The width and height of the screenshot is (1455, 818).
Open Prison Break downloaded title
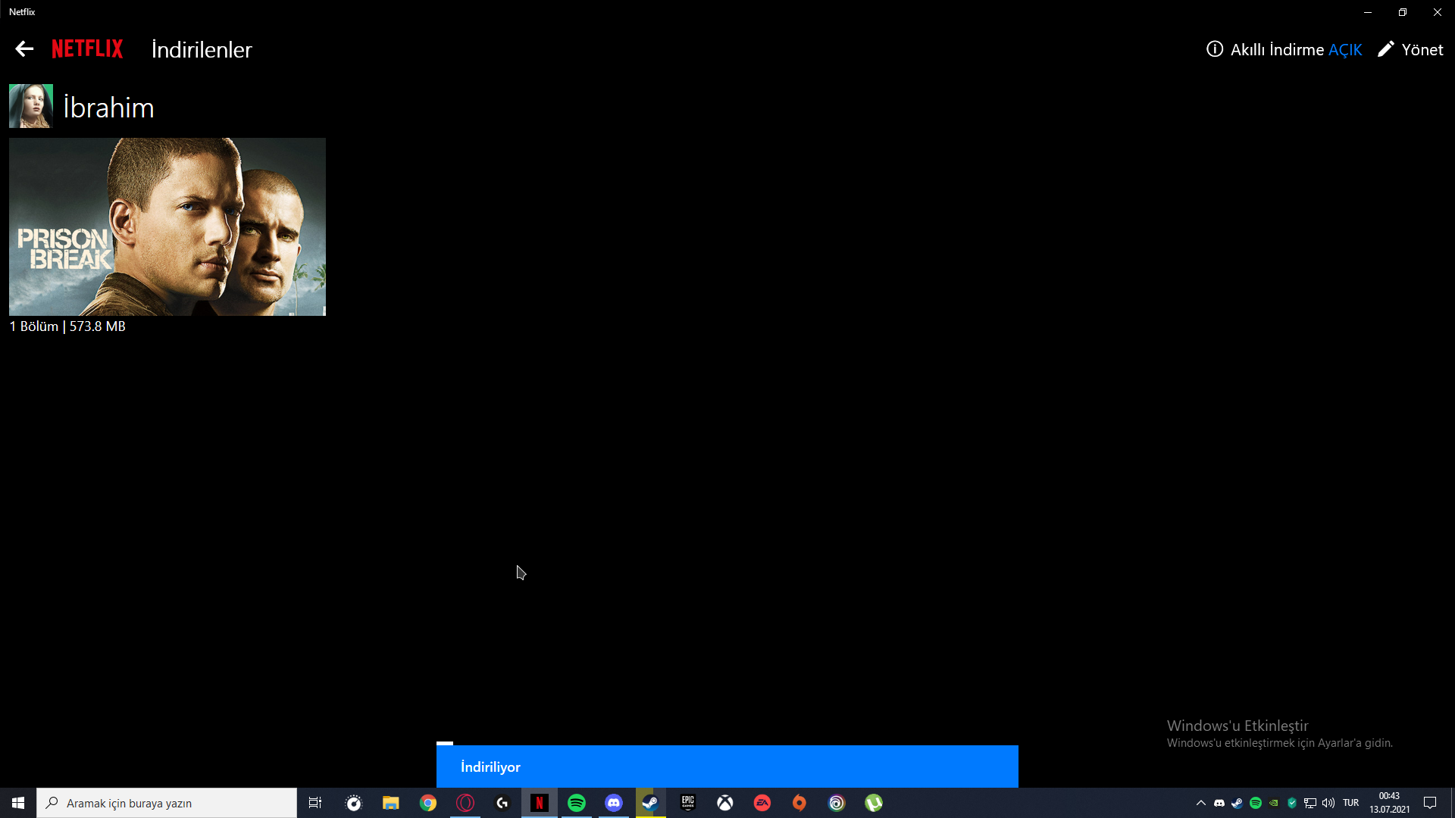click(x=167, y=226)
